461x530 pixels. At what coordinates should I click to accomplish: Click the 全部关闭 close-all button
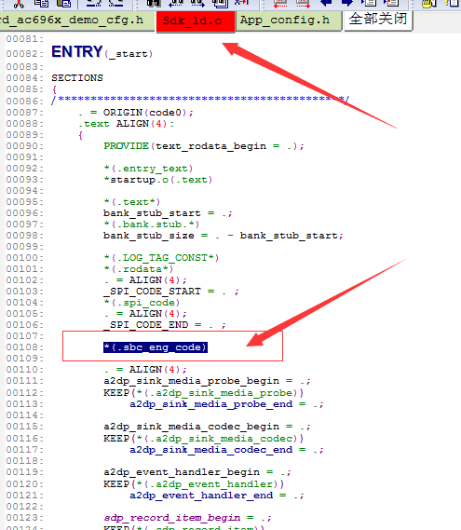[x=378, y=20]
